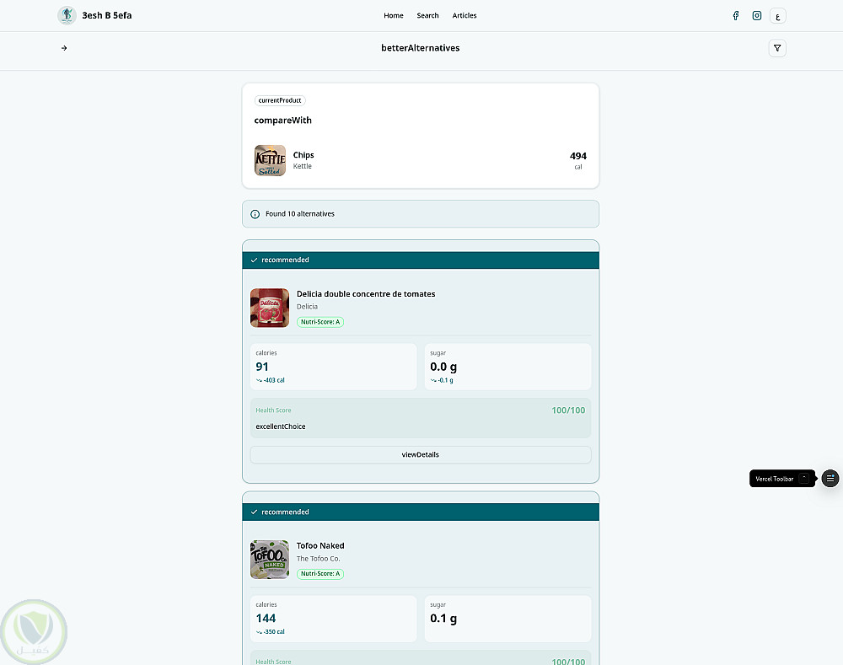
Task: Click the 144 calories value
Action: 266,619
